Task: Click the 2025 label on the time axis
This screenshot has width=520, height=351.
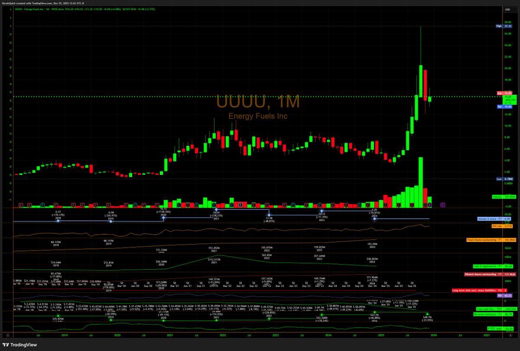Action: [x=381, y=335]
